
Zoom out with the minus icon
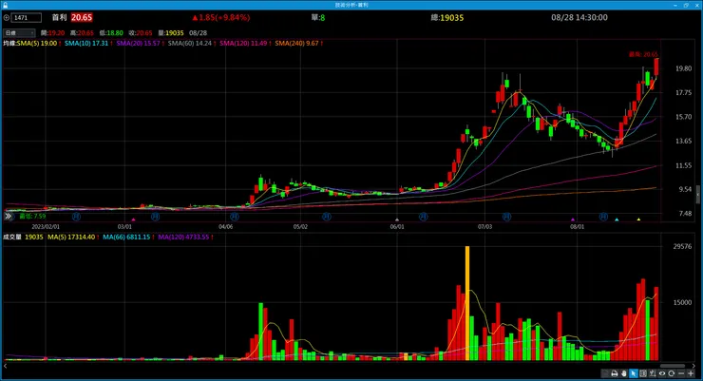click(x=681, y=373)
